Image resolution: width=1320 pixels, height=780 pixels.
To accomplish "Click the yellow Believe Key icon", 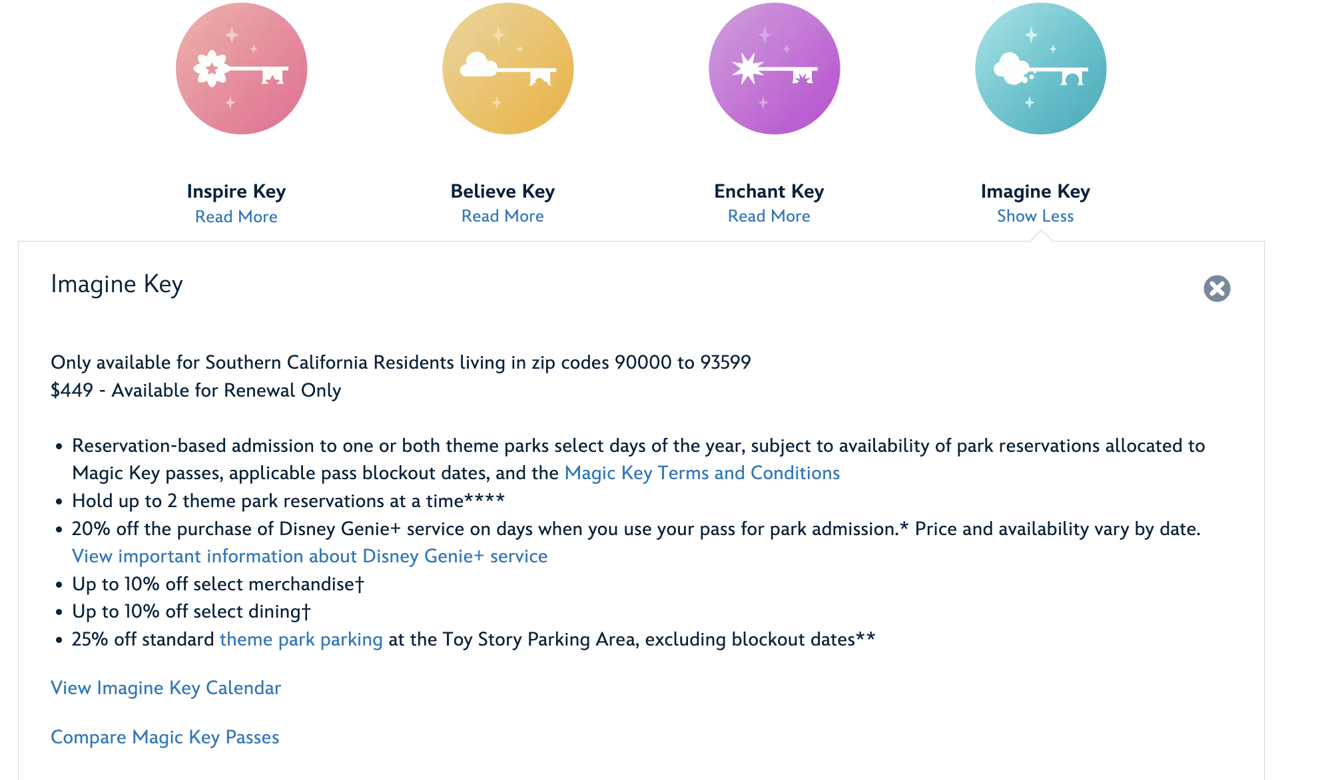I will point(507,69).
